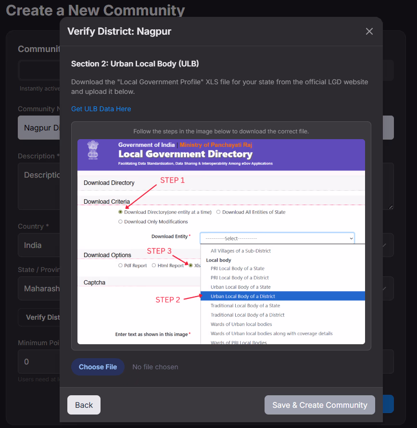Pick PRI Local Body of a State
The width and height of the screenshot is (417, 428).
(238, 269)
